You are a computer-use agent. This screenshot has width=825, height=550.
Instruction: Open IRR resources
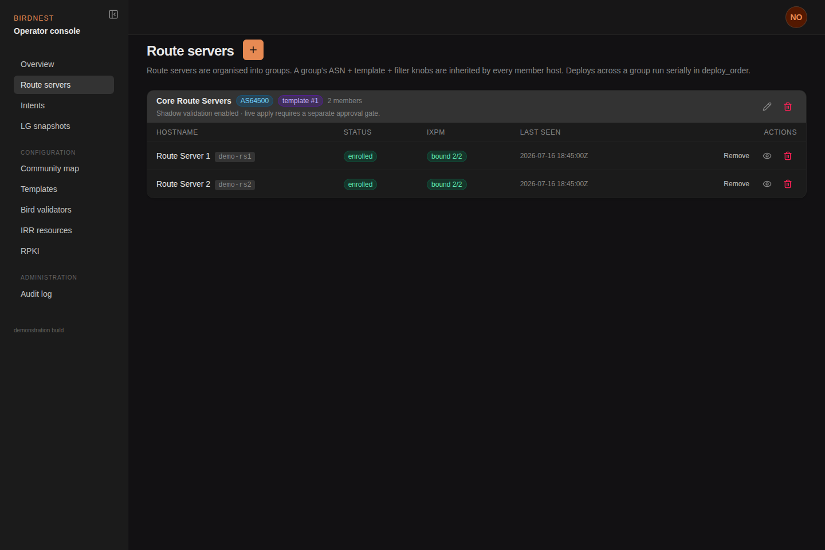(64, 230)
